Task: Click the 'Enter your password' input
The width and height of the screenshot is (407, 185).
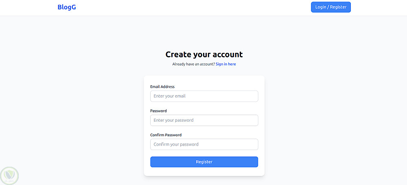Action: (x=204, y=120)
